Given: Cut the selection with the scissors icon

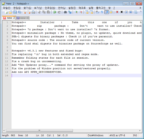Looking at the screenshot, I should [39, 12].
